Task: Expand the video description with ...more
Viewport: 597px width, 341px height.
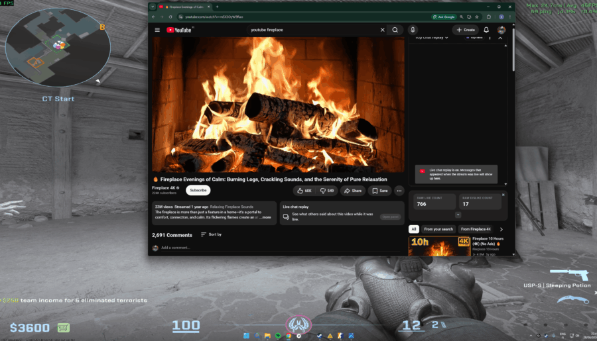Action: point(265,217)
